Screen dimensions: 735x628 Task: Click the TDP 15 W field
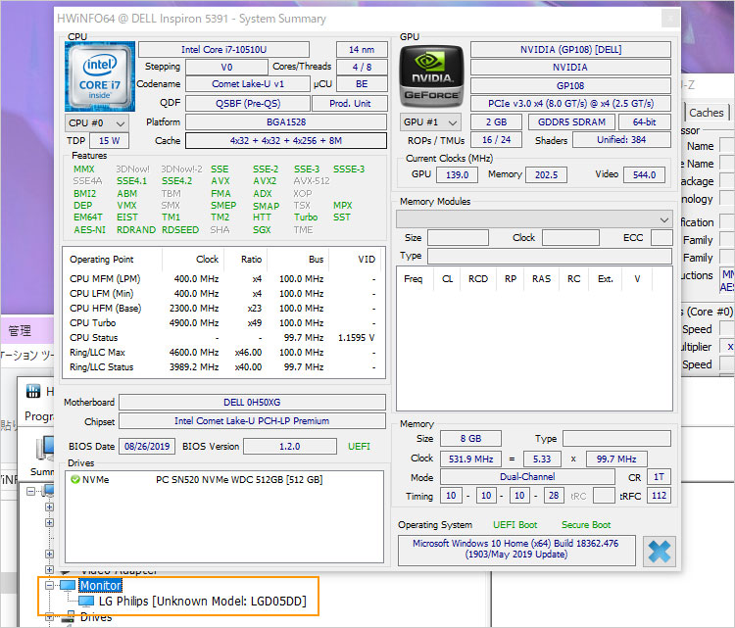[x=109, y=141]
